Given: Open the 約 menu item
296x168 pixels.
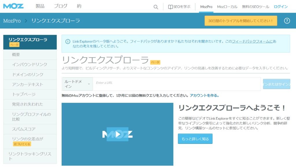Looking at the screenshot, I should 79,6.
